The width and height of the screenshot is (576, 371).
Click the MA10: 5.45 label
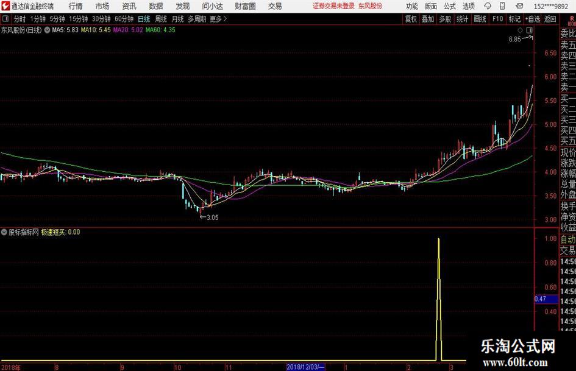[x=96, y=30]
